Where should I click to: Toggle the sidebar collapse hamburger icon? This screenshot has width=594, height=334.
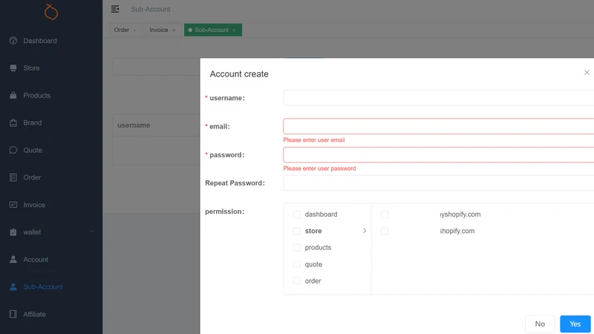point(115,9)
